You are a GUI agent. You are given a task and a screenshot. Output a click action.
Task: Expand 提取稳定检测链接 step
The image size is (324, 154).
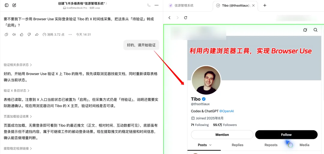pos(18,148)
